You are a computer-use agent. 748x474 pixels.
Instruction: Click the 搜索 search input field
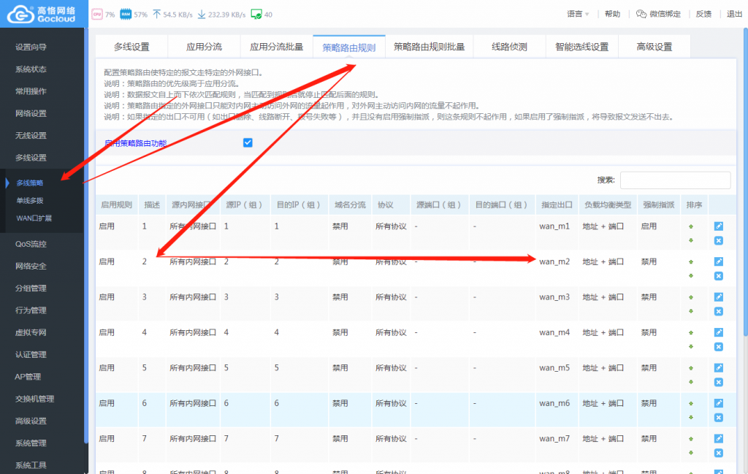(x=675, y=180)
